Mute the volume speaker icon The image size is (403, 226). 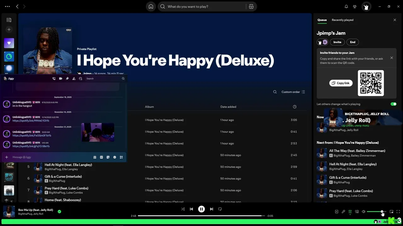coord(364,212)
